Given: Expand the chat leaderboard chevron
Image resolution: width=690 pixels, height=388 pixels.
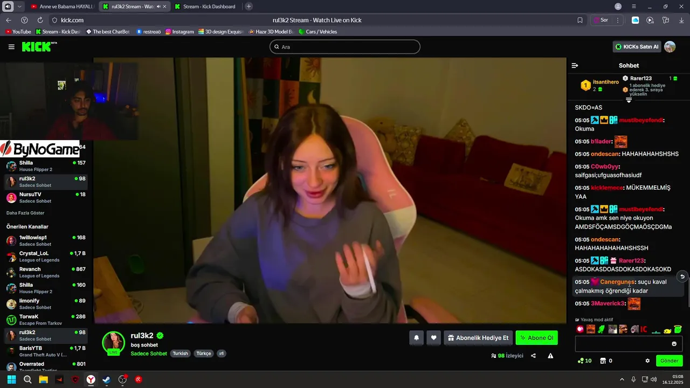Looking at the screenshot, I should [x=629, y=100].
